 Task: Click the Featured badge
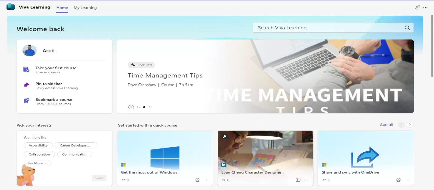coord(141,65)
